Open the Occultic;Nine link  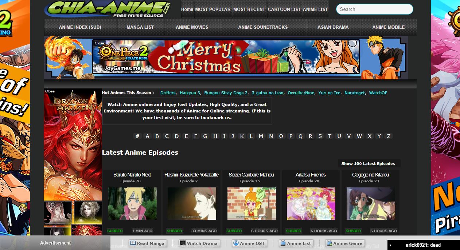point(301,93)
